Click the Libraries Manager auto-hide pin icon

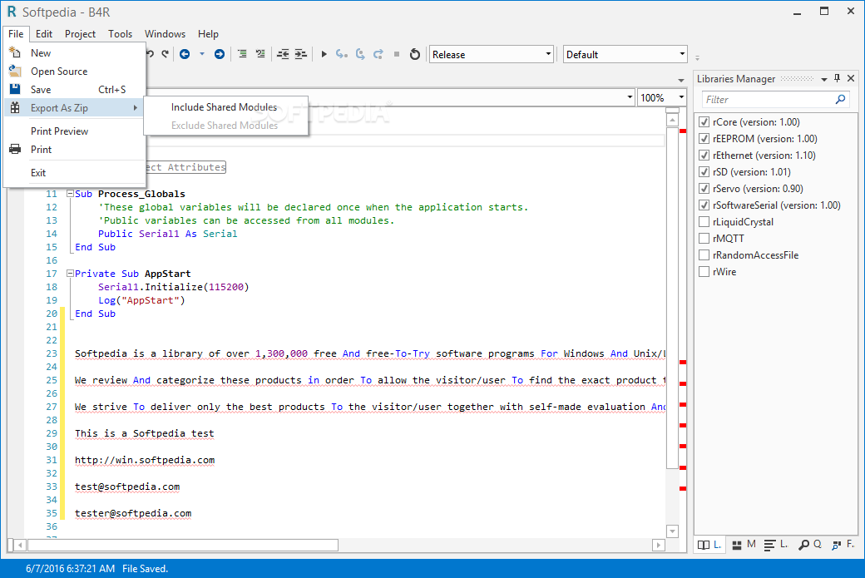[x=838, y=78]
